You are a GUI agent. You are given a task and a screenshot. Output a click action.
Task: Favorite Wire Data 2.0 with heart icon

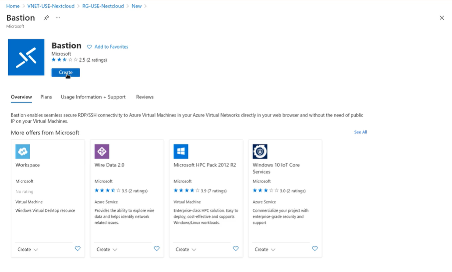(x=156, y=249)
